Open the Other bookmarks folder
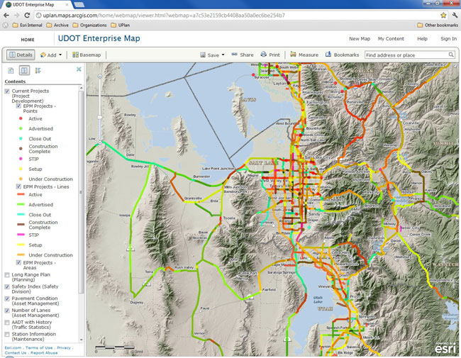 click(438, 26)
